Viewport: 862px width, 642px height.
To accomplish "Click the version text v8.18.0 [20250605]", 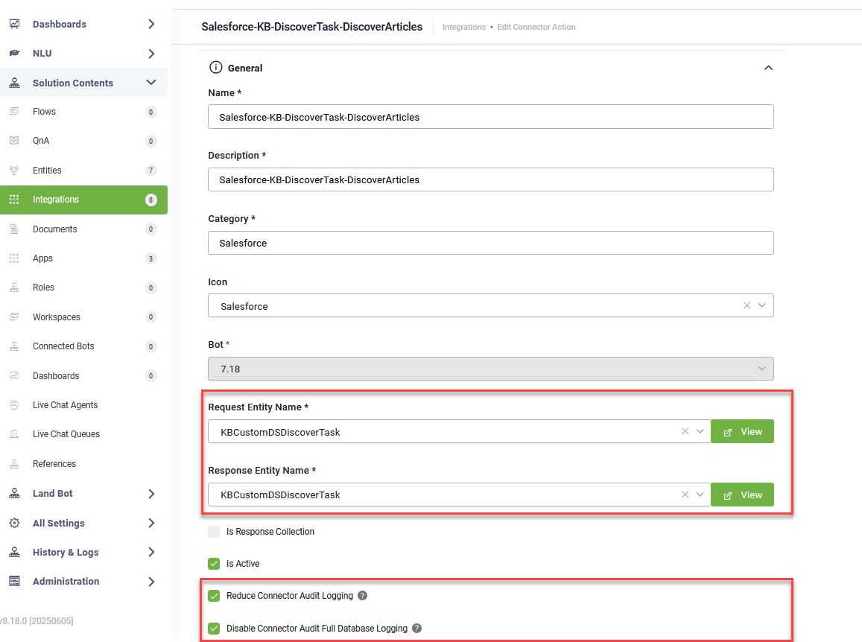I will (37, 621).
